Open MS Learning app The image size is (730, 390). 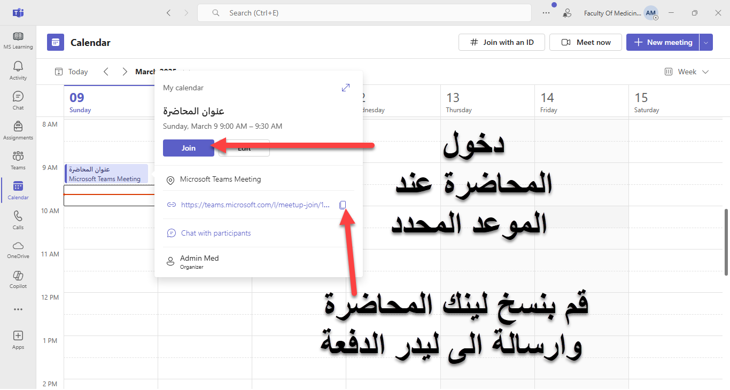[18, 40]
